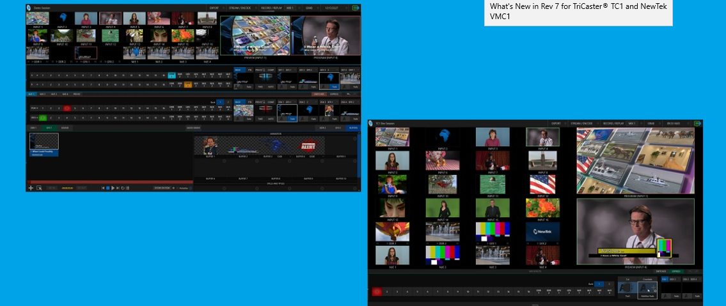The height and width of the screenshot is (306, 726).
Task: Open AUDIO MIXER tab in Demo Session
Action: [x=194, y=128]
